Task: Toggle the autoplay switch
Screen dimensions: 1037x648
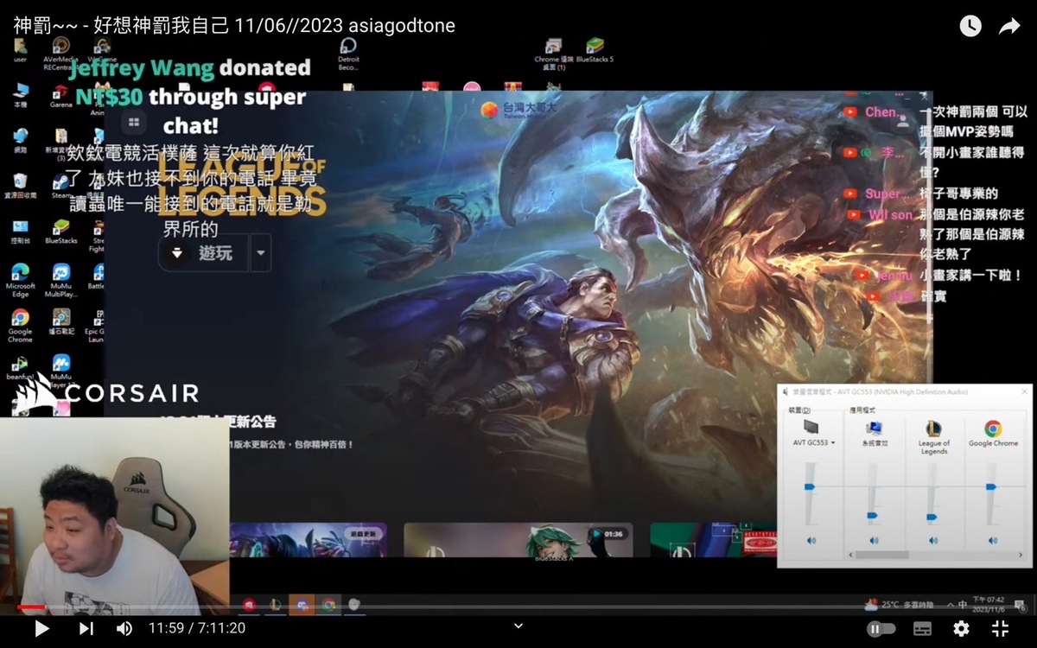Action: coord(881,629)
